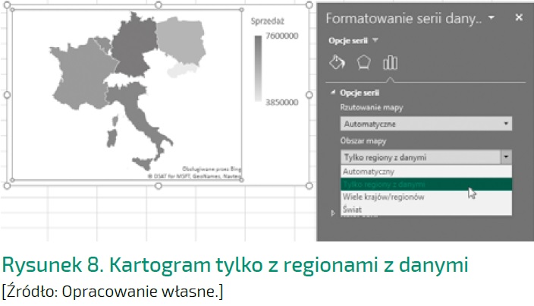Image resolution: width=534 pixels, height=306 pixels.
Task: Open task pane options arrow beside the title
Action: [492, 17]
